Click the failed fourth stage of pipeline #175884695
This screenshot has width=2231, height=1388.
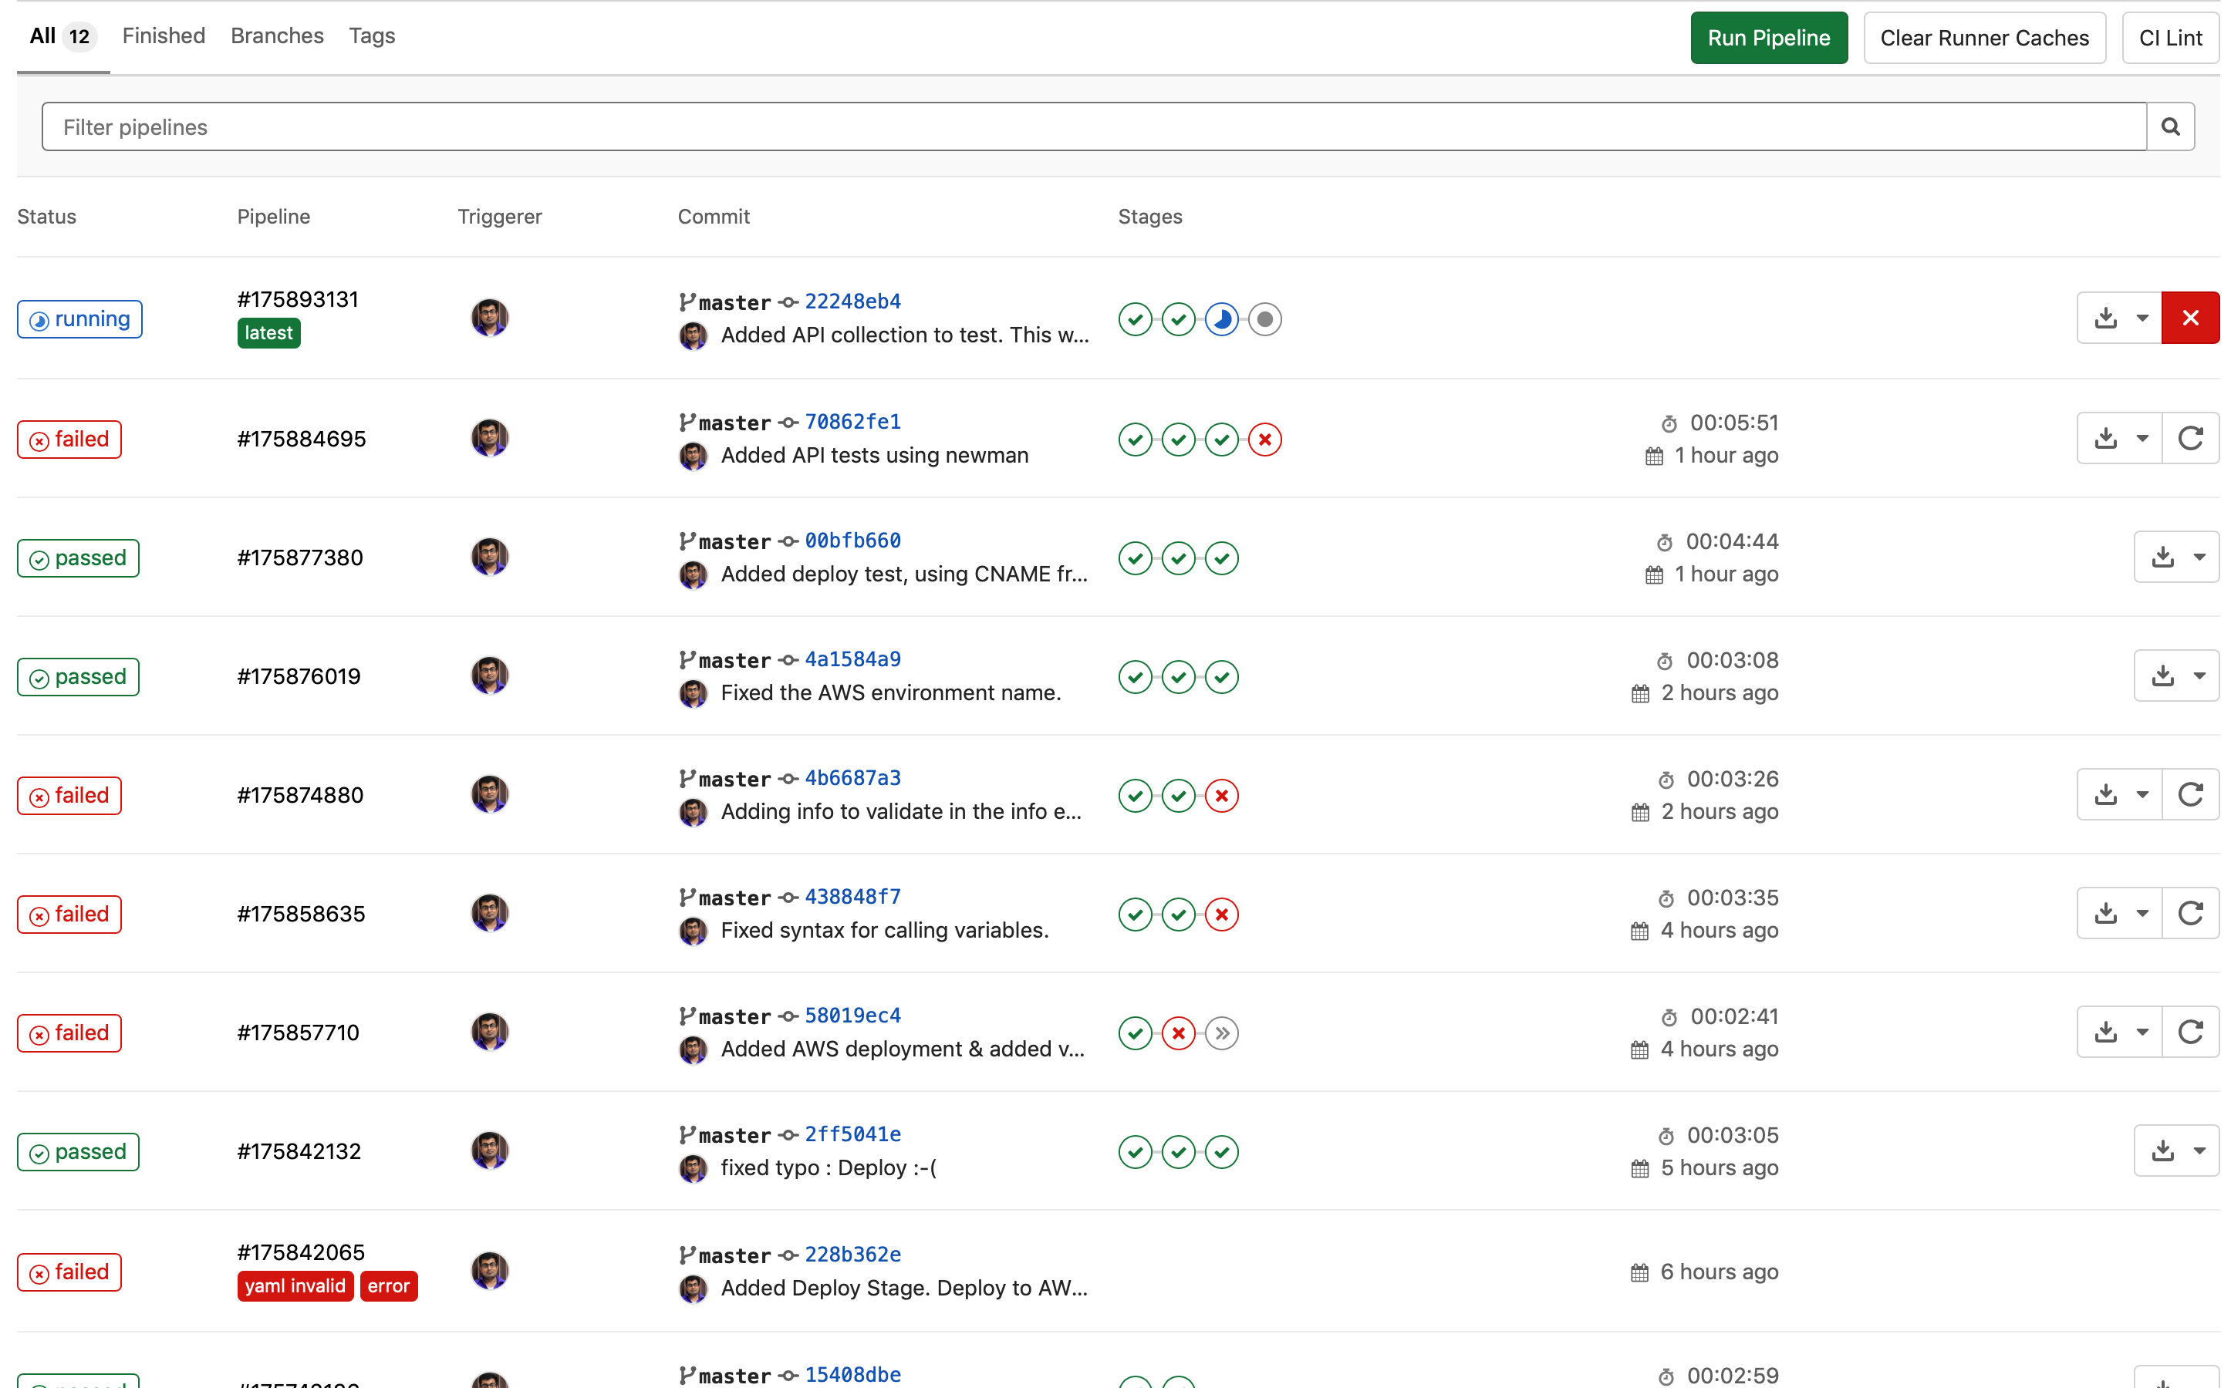[1264, 440]
